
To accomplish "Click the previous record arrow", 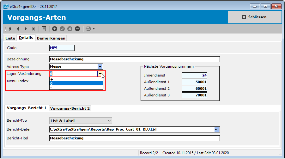I will pos(18,29).
